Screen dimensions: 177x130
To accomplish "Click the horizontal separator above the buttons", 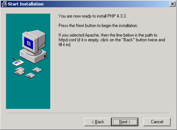I will [x=88, y=113].
